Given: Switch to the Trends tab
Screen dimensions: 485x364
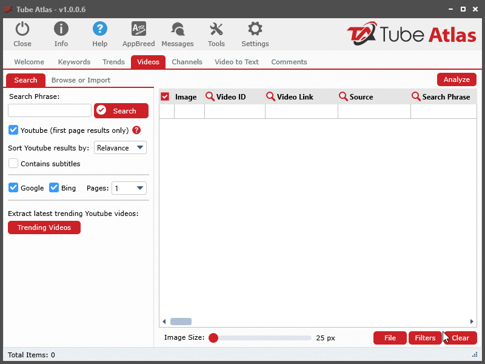Looking at the screenshot, I should [113, 62].
